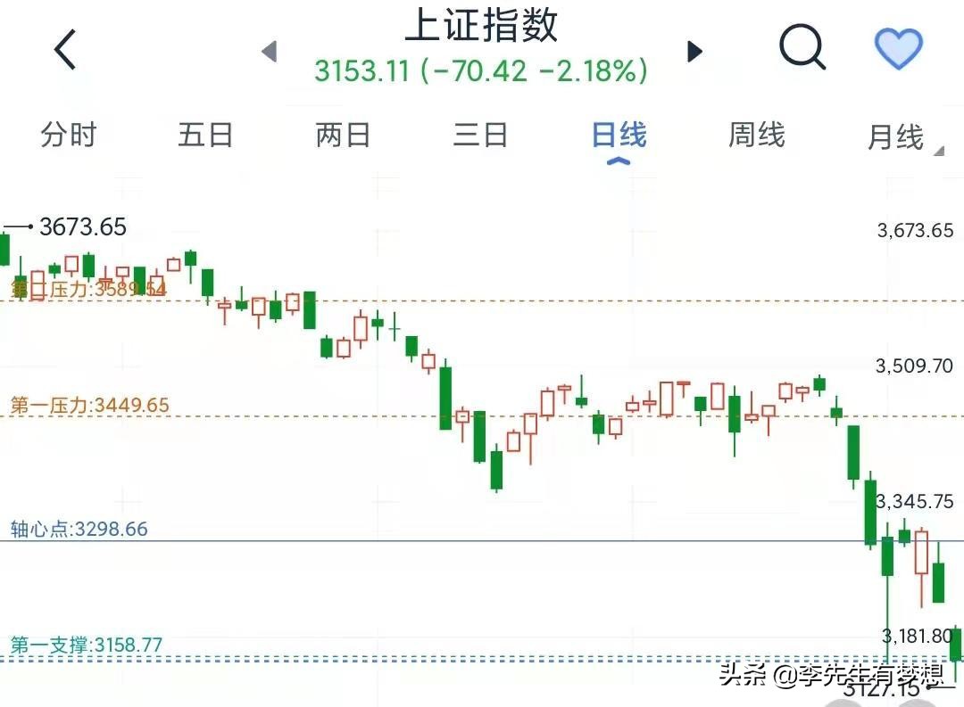Click the left arrow beside the index price

click(x=270, y=52)
